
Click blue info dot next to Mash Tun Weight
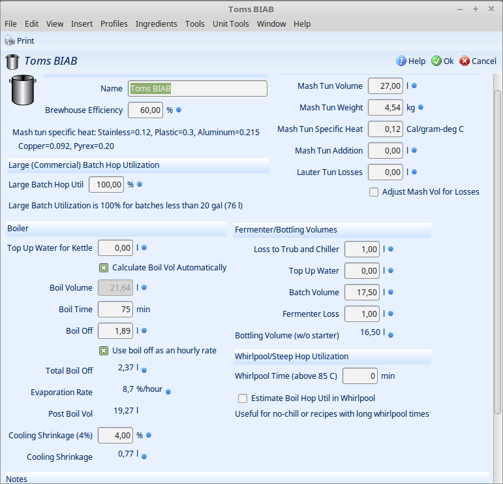pos(421,107)
